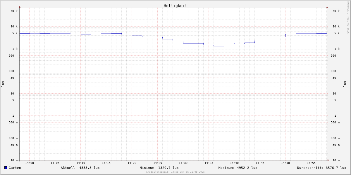Select the Maximum: 4952.2 lux statistic
This screenshot has width=351, height=175.
coord(238,168)
